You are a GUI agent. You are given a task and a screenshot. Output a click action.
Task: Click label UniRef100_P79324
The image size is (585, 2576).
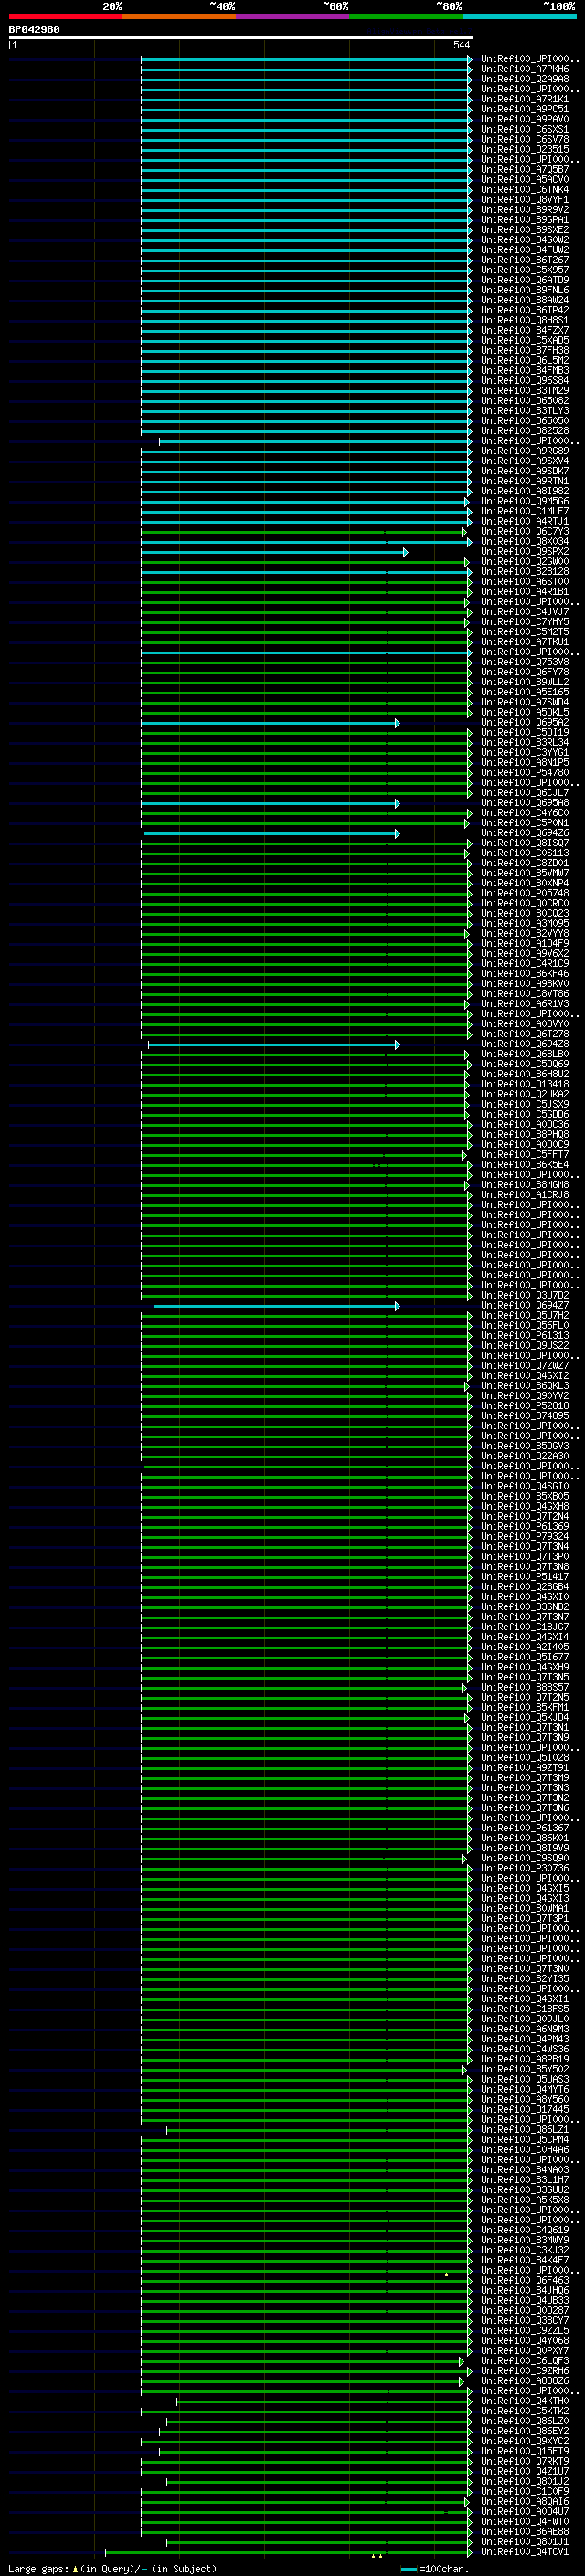[x=525, y=1536]
